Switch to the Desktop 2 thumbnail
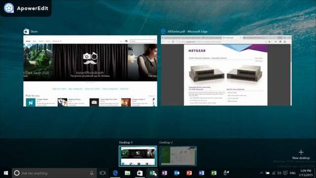316x178 pixels. (178, 156)
